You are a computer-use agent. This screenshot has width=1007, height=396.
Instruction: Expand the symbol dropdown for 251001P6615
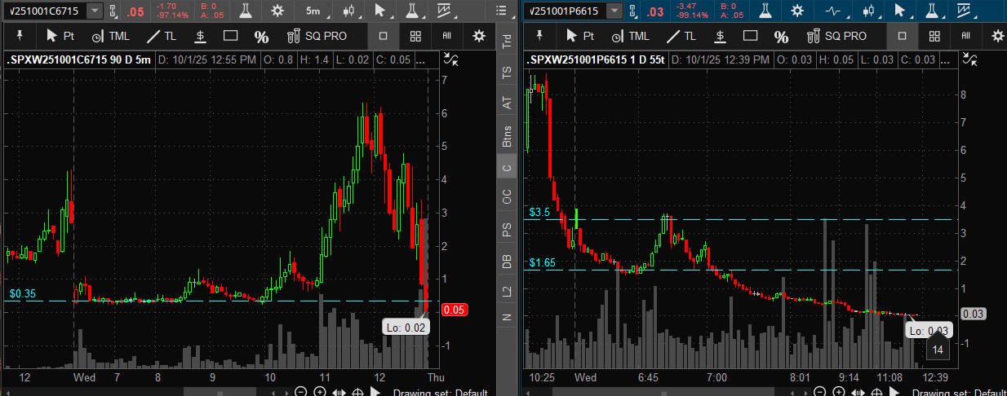614,11
